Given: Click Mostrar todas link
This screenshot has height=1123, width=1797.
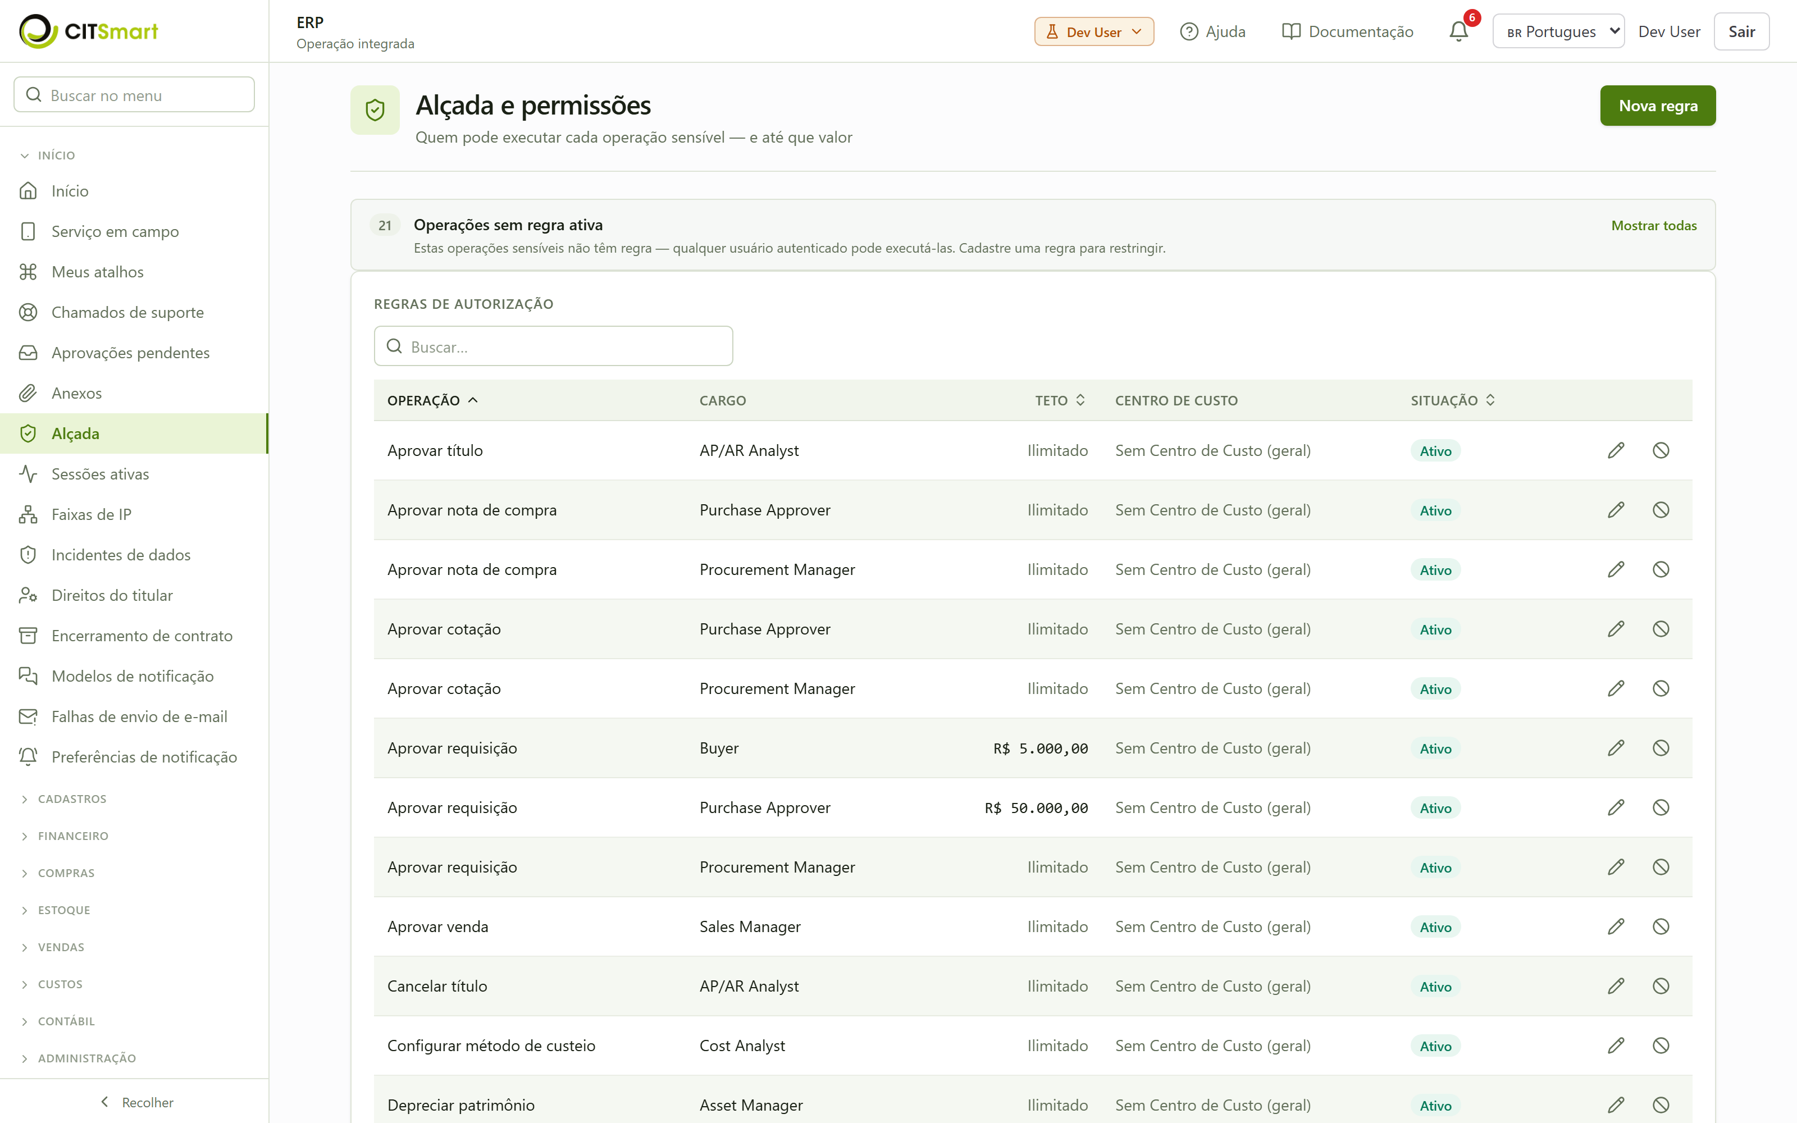Looking at the screenshot, I should pos(1654,225).
